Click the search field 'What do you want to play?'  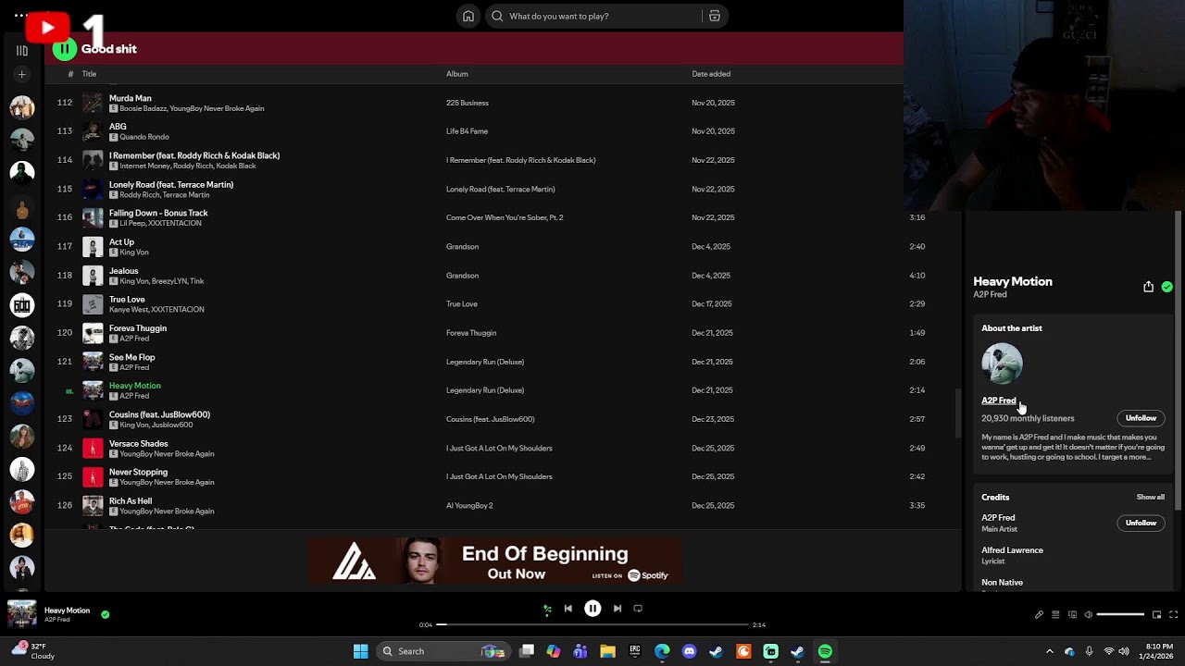point(606,16)
